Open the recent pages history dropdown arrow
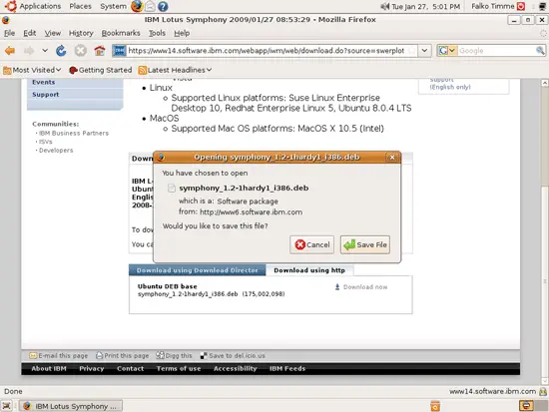 (45, 51)
